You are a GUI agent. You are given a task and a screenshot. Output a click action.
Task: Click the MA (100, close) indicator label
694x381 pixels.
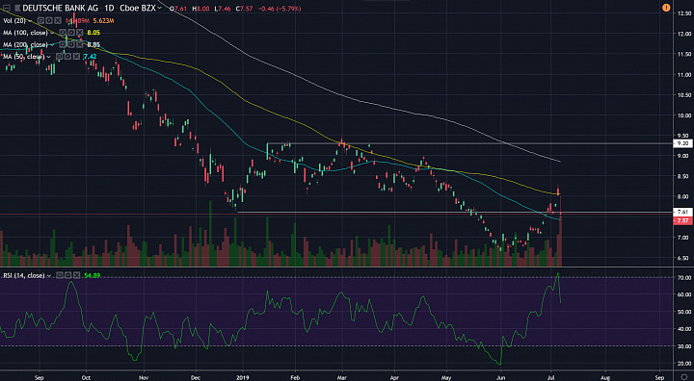click(x=25, y=33)
